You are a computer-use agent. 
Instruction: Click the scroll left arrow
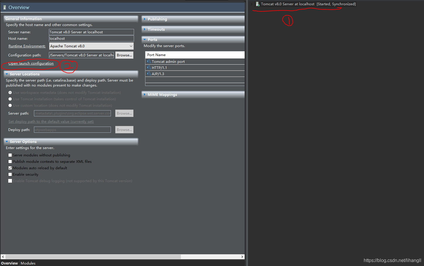point(3,257)
